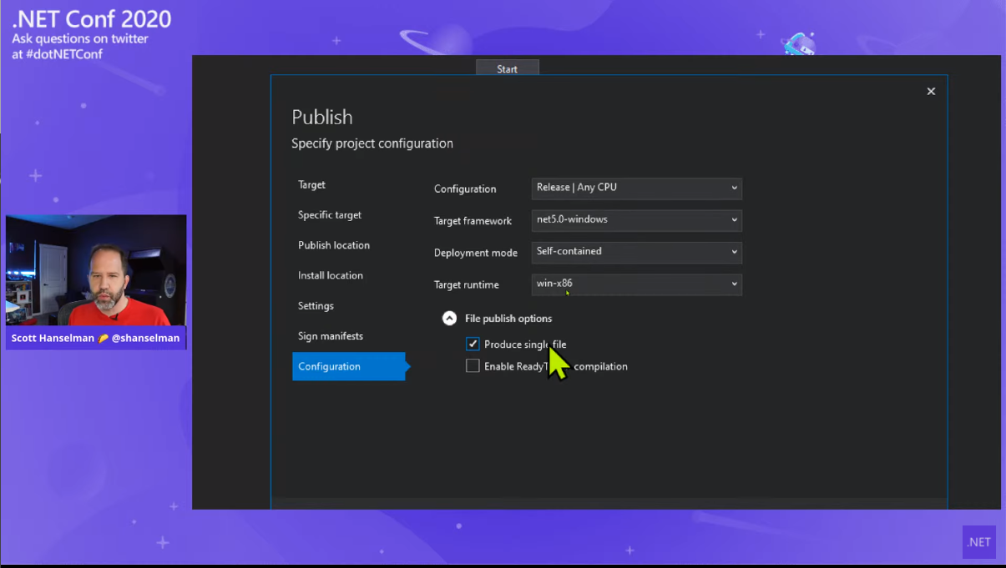The image size is (1006, 568).
Task: Click the 'Target framework' label
Action: 473,221
